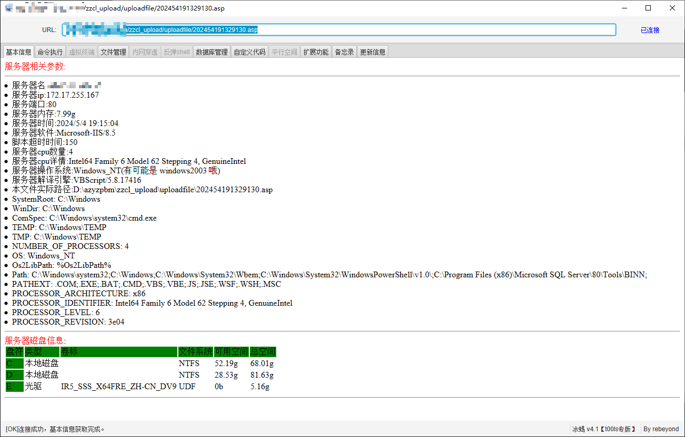The width and height of the screenshot is (685, 437).
Task: Select the C drive row cell
Action: (14, 363)
